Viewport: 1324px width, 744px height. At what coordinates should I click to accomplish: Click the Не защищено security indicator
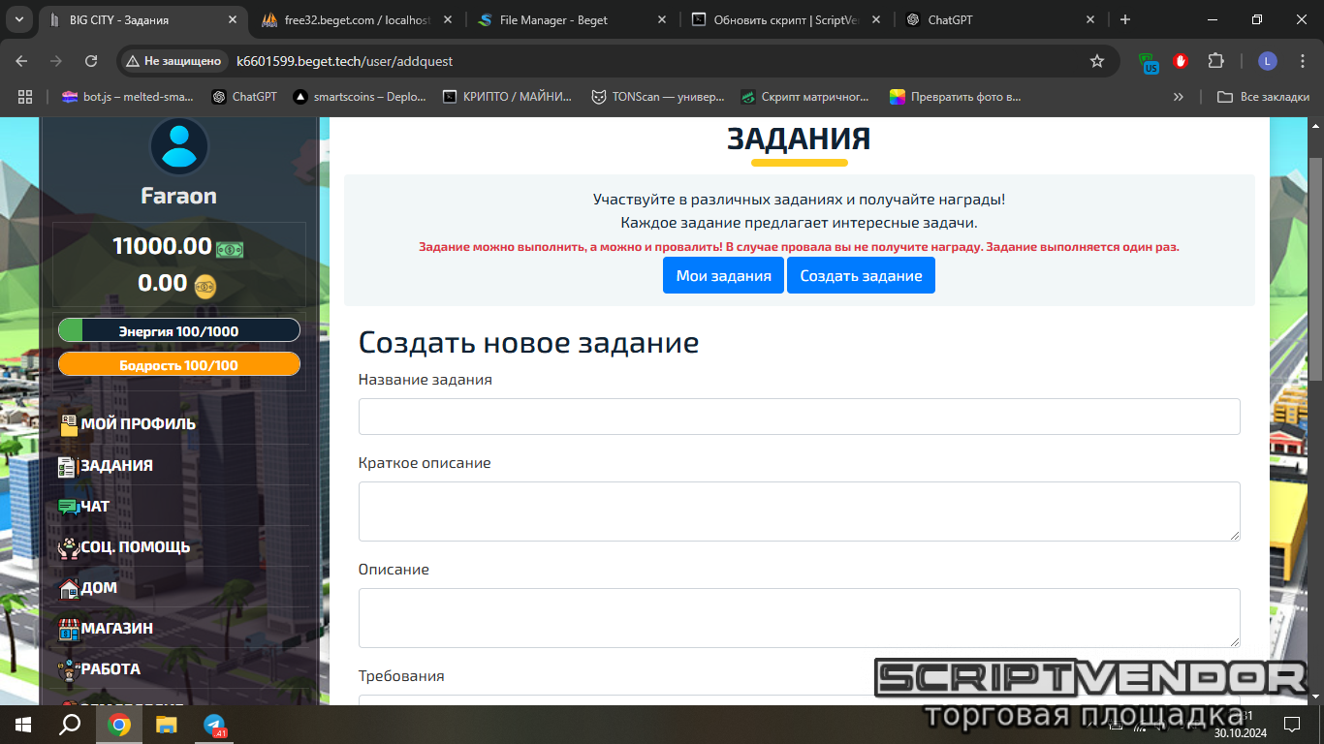[173, 61]
